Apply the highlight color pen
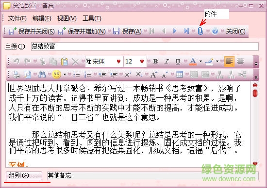 coord(209,62)
